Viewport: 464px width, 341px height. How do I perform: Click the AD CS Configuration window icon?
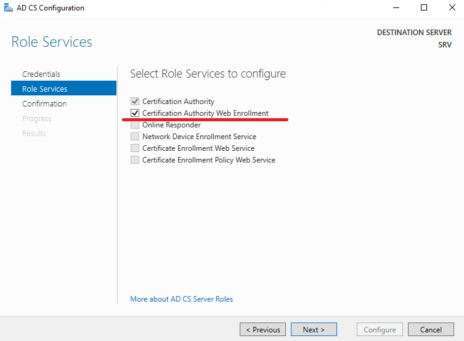click(8, 7)
